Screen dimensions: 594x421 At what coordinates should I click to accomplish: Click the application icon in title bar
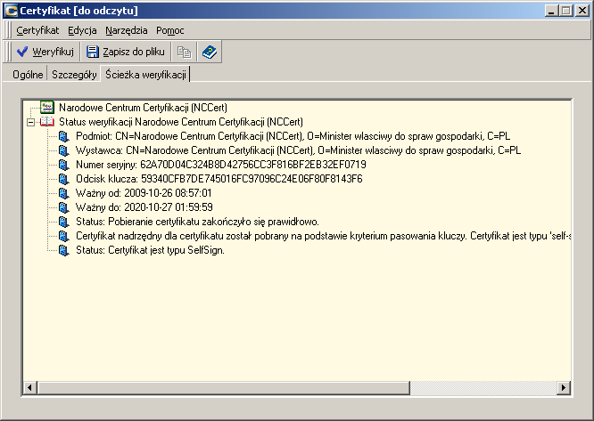click(x=11, y=11)
